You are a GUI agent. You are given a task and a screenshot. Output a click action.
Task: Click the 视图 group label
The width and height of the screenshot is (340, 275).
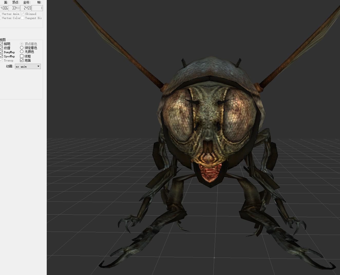click(3, 40)
